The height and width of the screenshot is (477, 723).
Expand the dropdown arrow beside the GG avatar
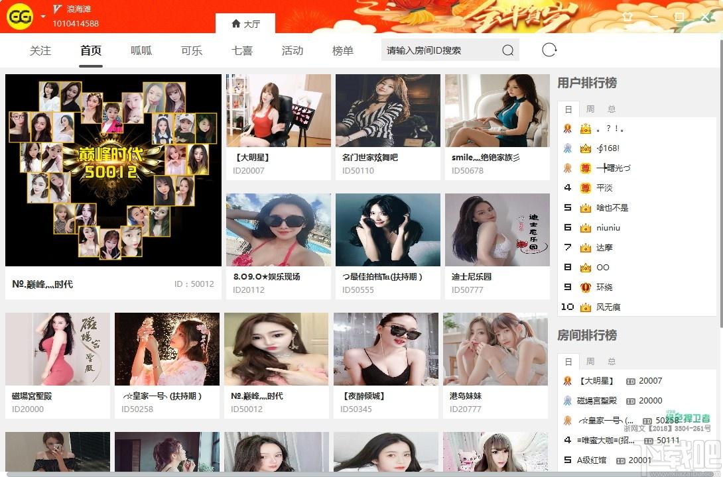click(43, 17)
